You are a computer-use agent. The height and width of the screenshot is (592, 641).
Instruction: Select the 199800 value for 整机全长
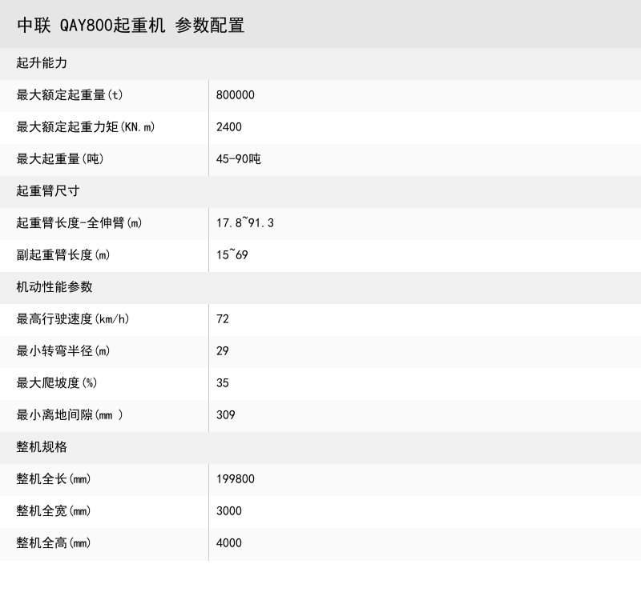[236, 479]
